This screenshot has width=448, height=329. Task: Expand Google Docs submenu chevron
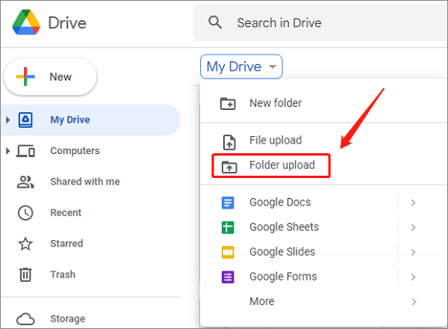click(413, 203)
